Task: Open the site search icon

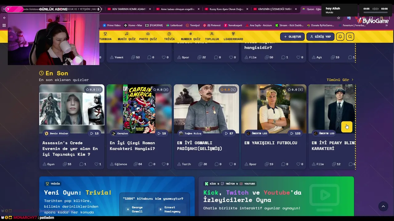Action: 350,37
